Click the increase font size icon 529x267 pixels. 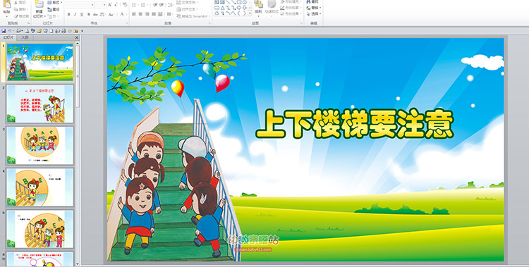(109, 5)
